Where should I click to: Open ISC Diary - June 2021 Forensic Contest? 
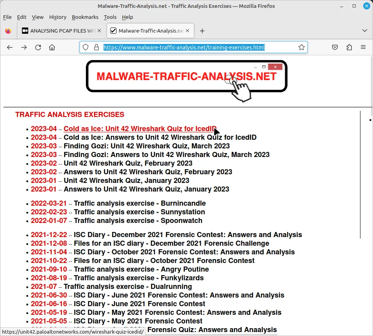(139, 304)
